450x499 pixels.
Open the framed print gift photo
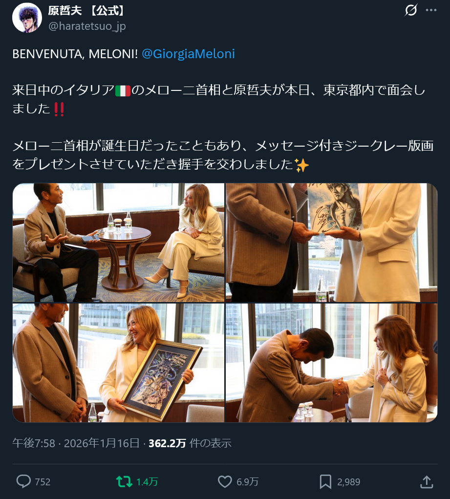click(x=118, y=363)
